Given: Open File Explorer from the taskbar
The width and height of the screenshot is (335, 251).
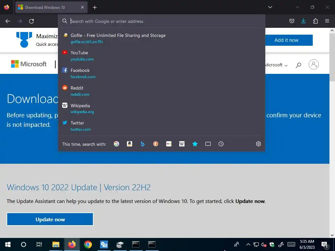Looking at the screenshot, I should pyautogui.click(x=56, y=244).
